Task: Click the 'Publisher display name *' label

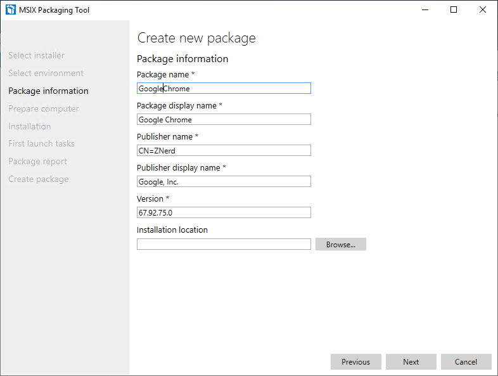Action: tap(181, 168)
